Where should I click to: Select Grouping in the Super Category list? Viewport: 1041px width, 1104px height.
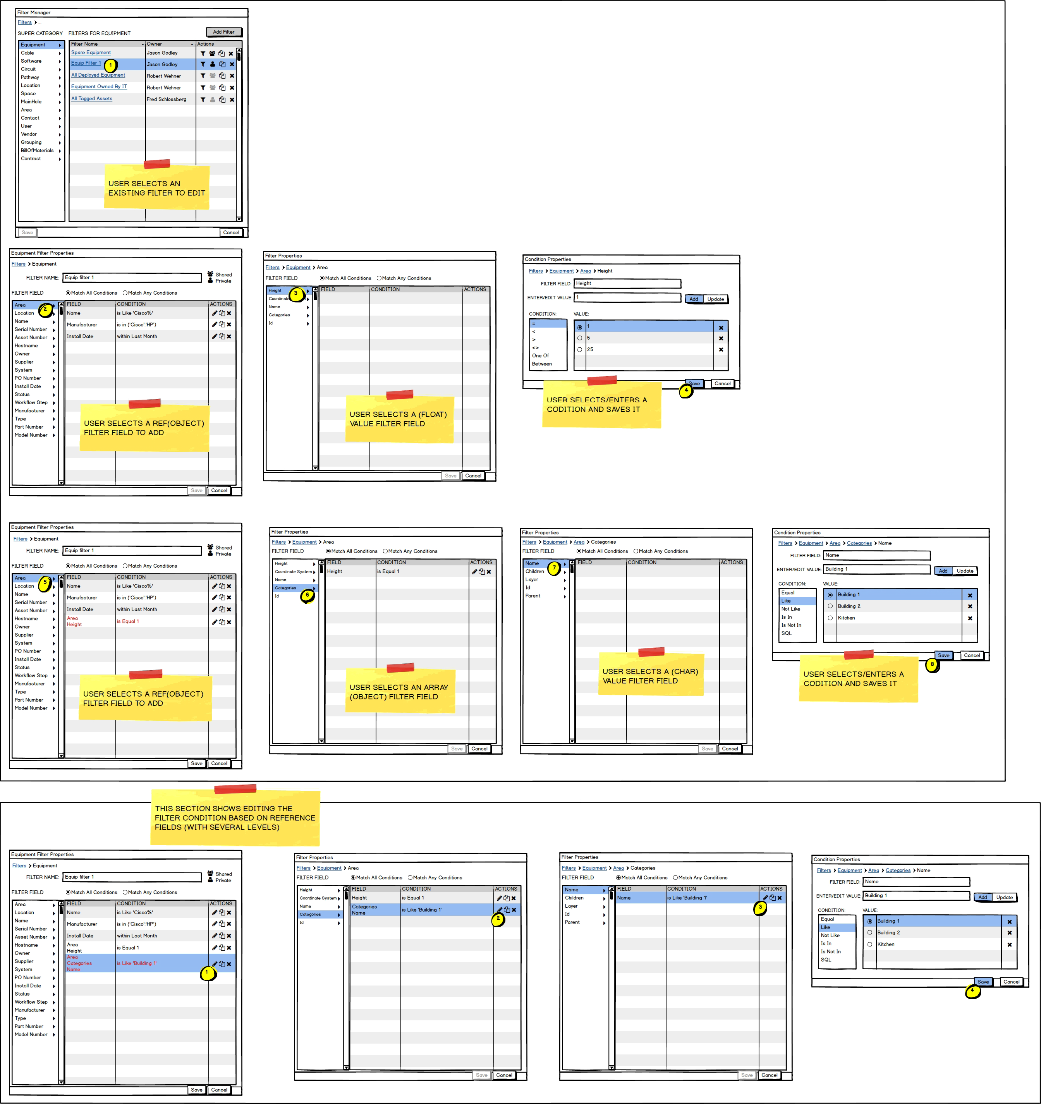pyautogui.click(x=41, y=142)
